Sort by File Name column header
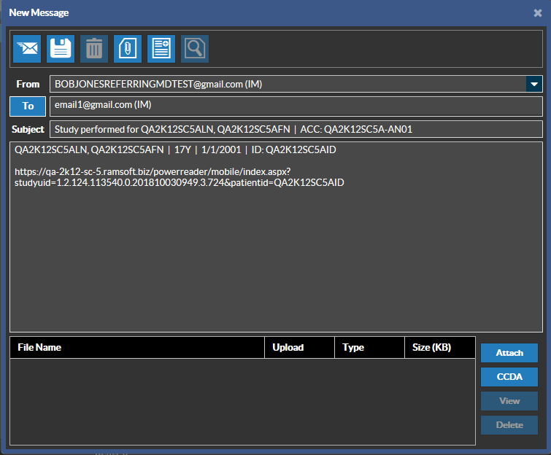551x455 pixels. click(137, 348)
